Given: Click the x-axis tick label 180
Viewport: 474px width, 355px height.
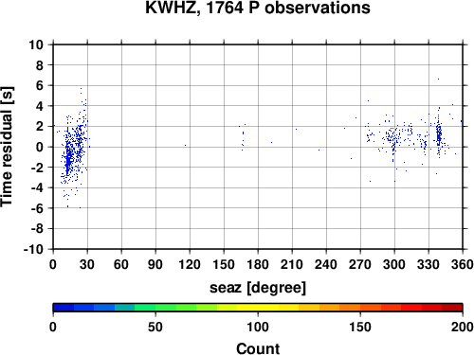Looking at the screenshot, I should click(x=258, y=264).
